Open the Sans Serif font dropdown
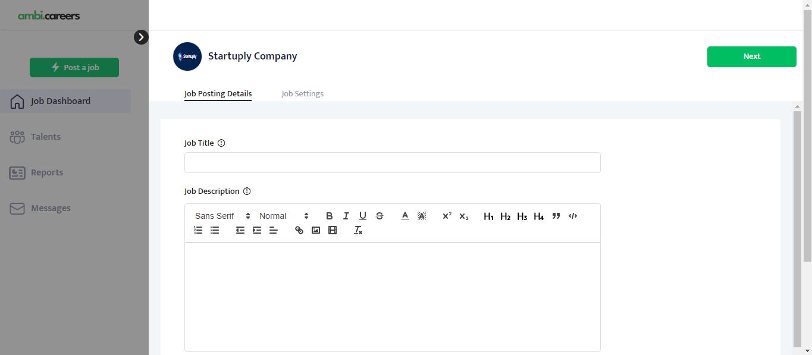Screen dimensions: 812x355 click(x=222, y=216)
